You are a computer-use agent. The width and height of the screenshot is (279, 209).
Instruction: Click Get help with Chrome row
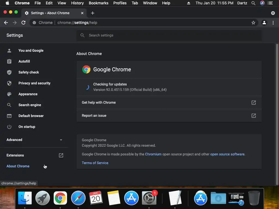(x=169, y=103)
